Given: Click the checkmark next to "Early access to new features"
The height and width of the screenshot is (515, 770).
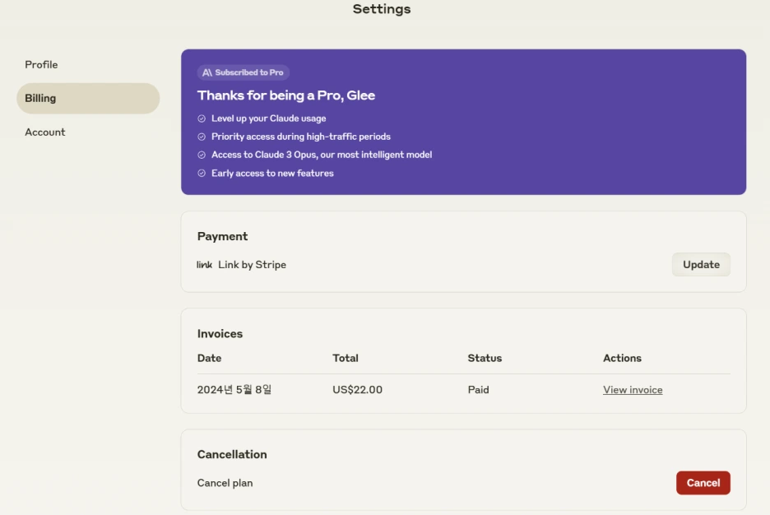Looking at the screenshot, I should click(x=202, y=174).
